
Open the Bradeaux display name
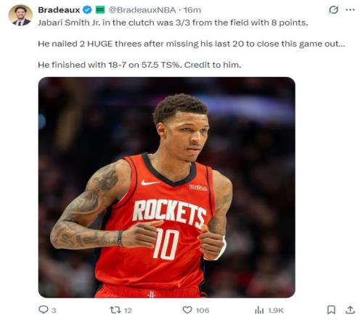click(59, 10)
